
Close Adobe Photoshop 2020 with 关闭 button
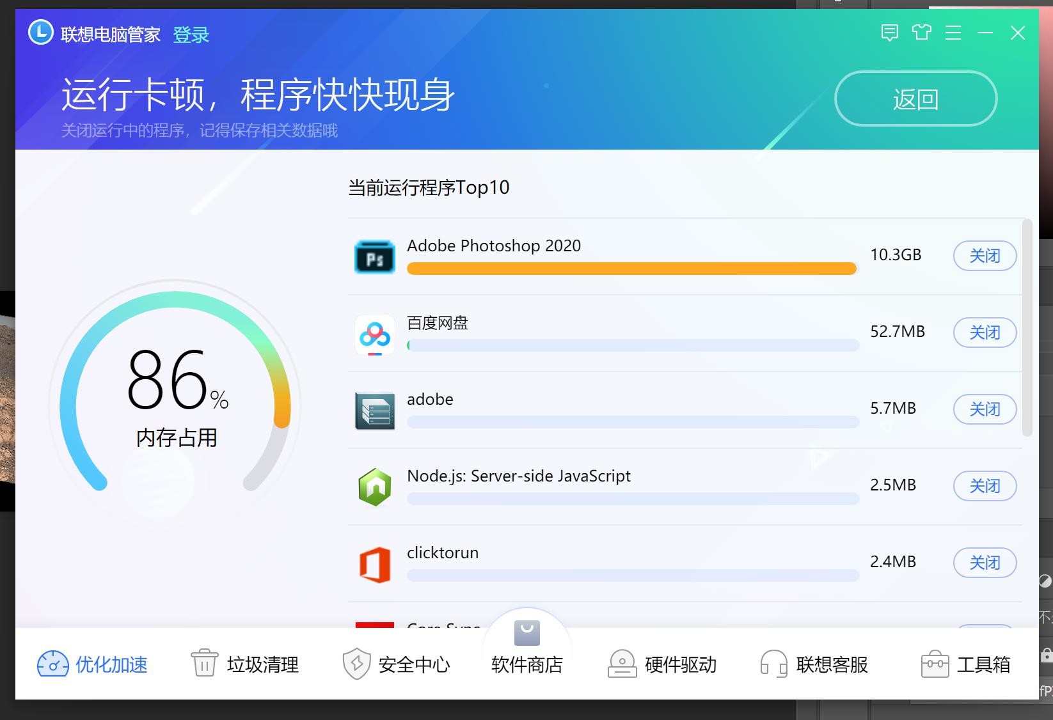coord(985,256)
